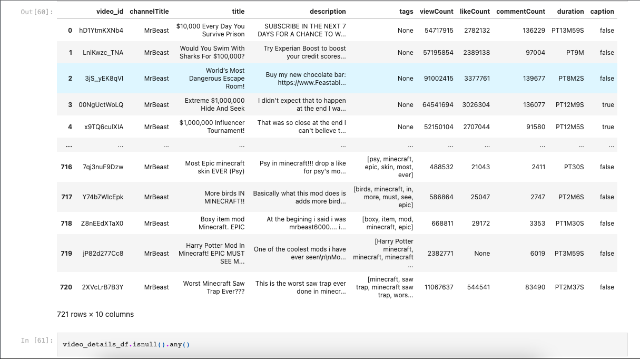Select the video id hD1YtmKXNb4 cell
Image resolution: width=640 pixels, height=359 pixels.
(101, 31)
